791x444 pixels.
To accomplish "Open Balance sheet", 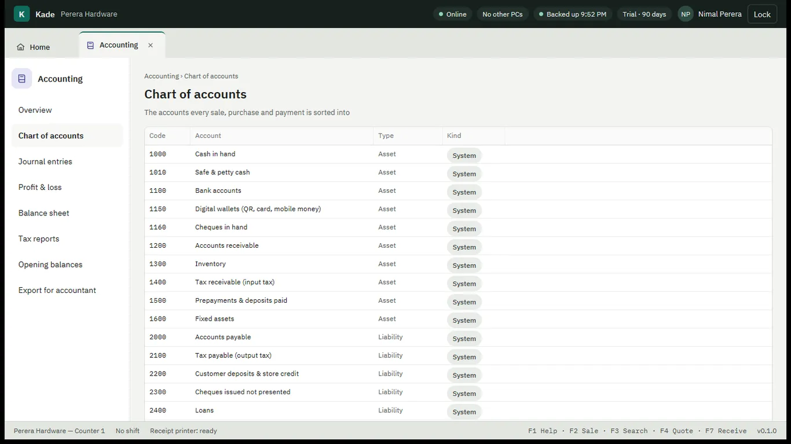I will (67, 213).
